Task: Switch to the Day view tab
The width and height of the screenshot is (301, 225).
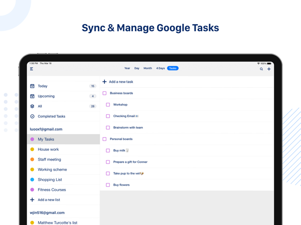Action: (137, 68)
